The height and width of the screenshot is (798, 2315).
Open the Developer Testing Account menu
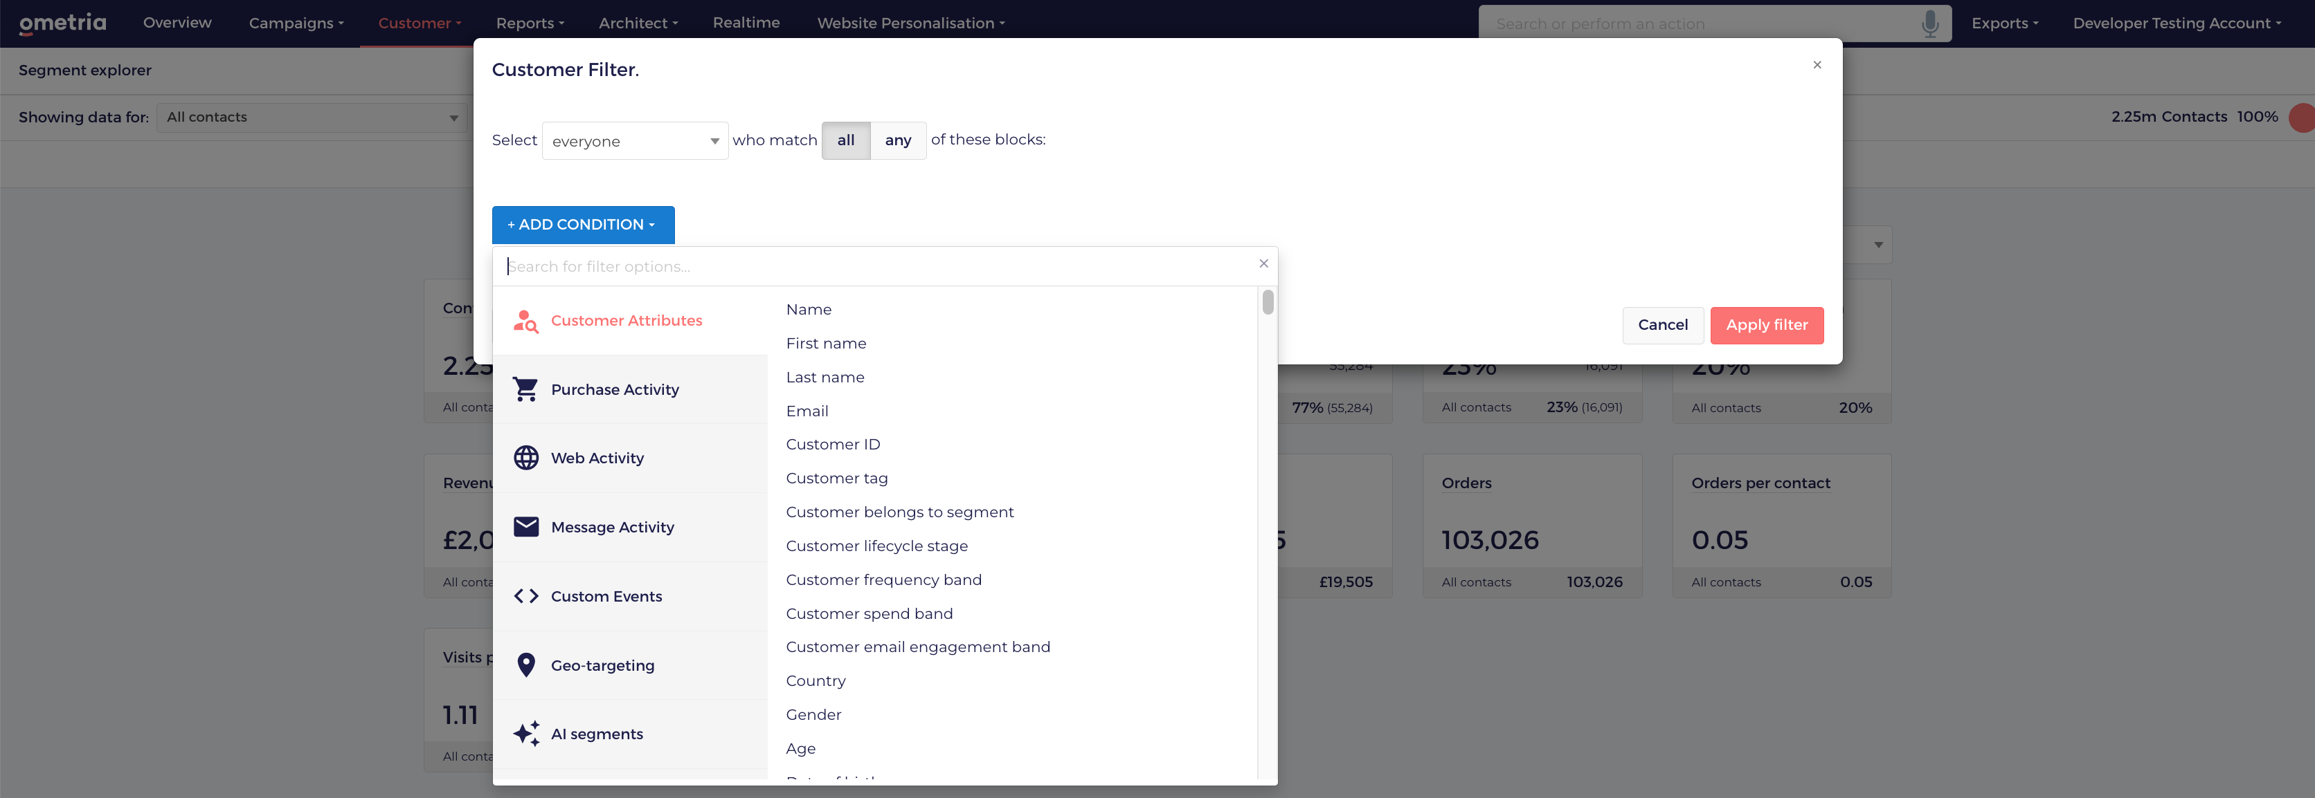pos(2177,24)
